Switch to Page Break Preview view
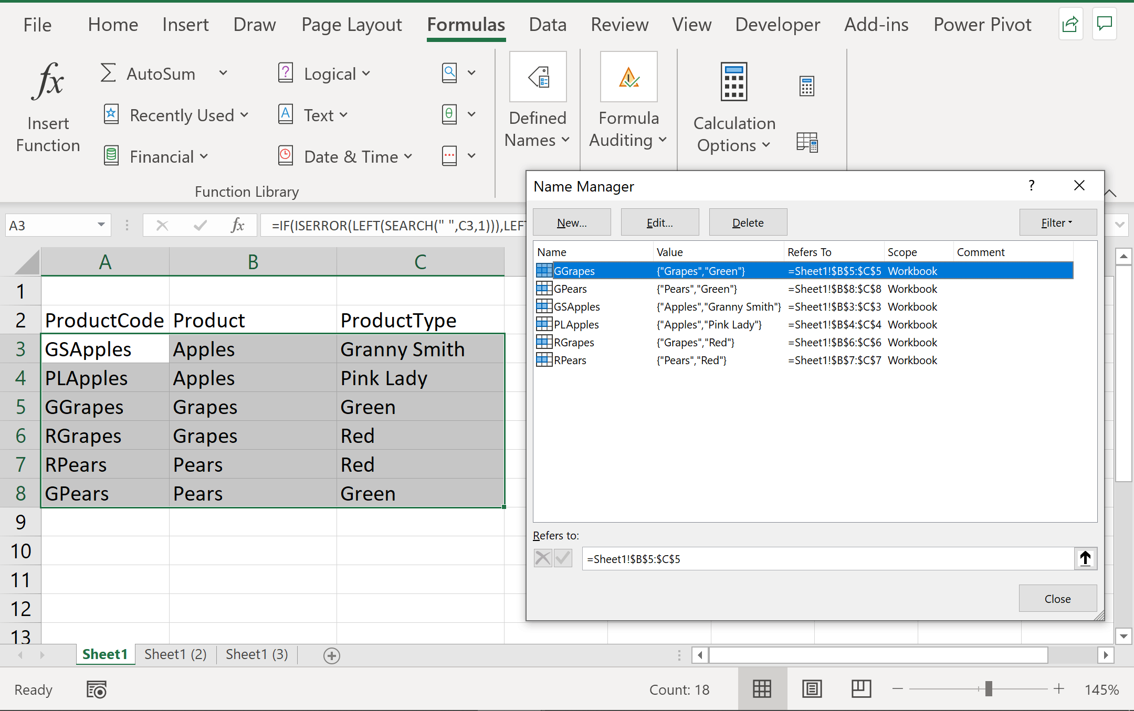The width and height of the screenshot is (1134, 711). pos(861,689)
